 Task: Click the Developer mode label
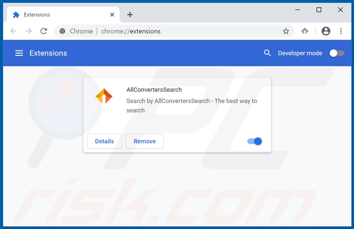tap(300, 53)
